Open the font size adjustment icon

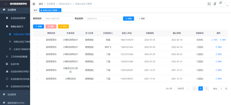(x=215, y=4)
